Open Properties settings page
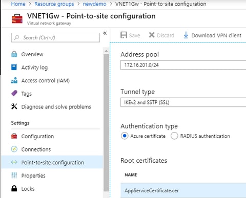This screenshot has height=198, width=246. pyautogui.click(x=33, y=175)
